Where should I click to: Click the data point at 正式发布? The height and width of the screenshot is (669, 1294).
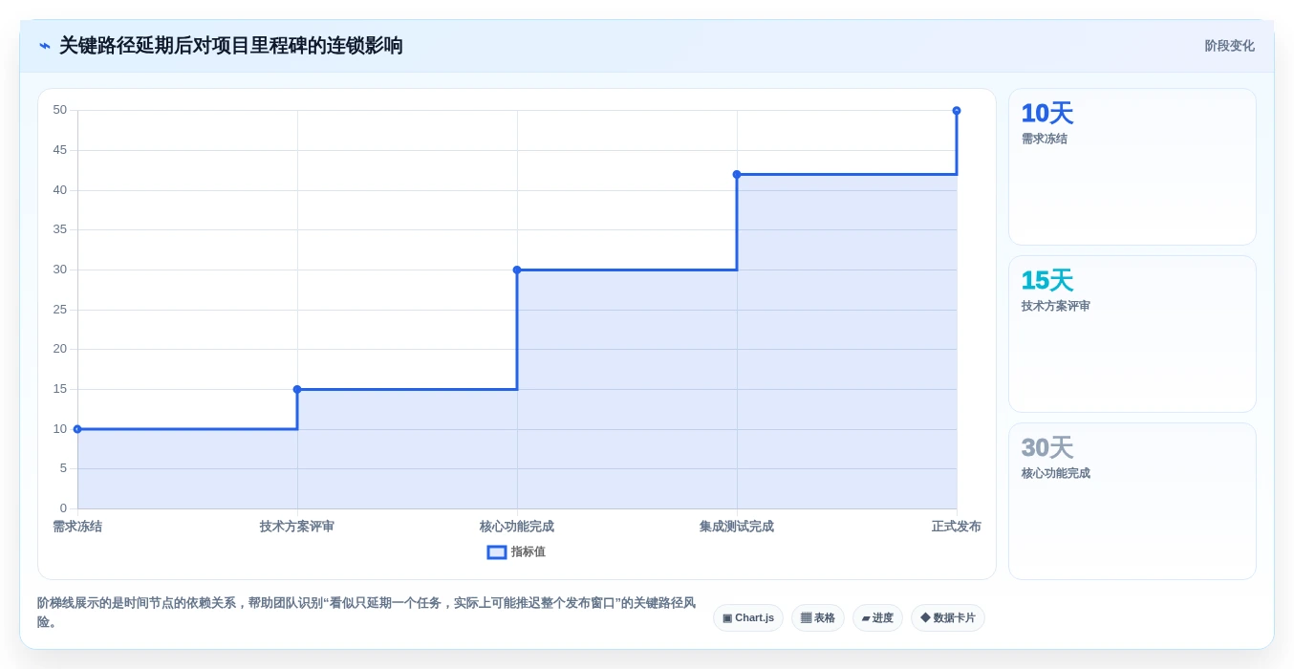pyautogui.click(x=957, y=111)
